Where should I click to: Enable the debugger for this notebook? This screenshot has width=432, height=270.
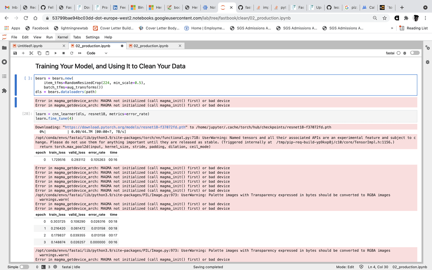coord(404,53)
